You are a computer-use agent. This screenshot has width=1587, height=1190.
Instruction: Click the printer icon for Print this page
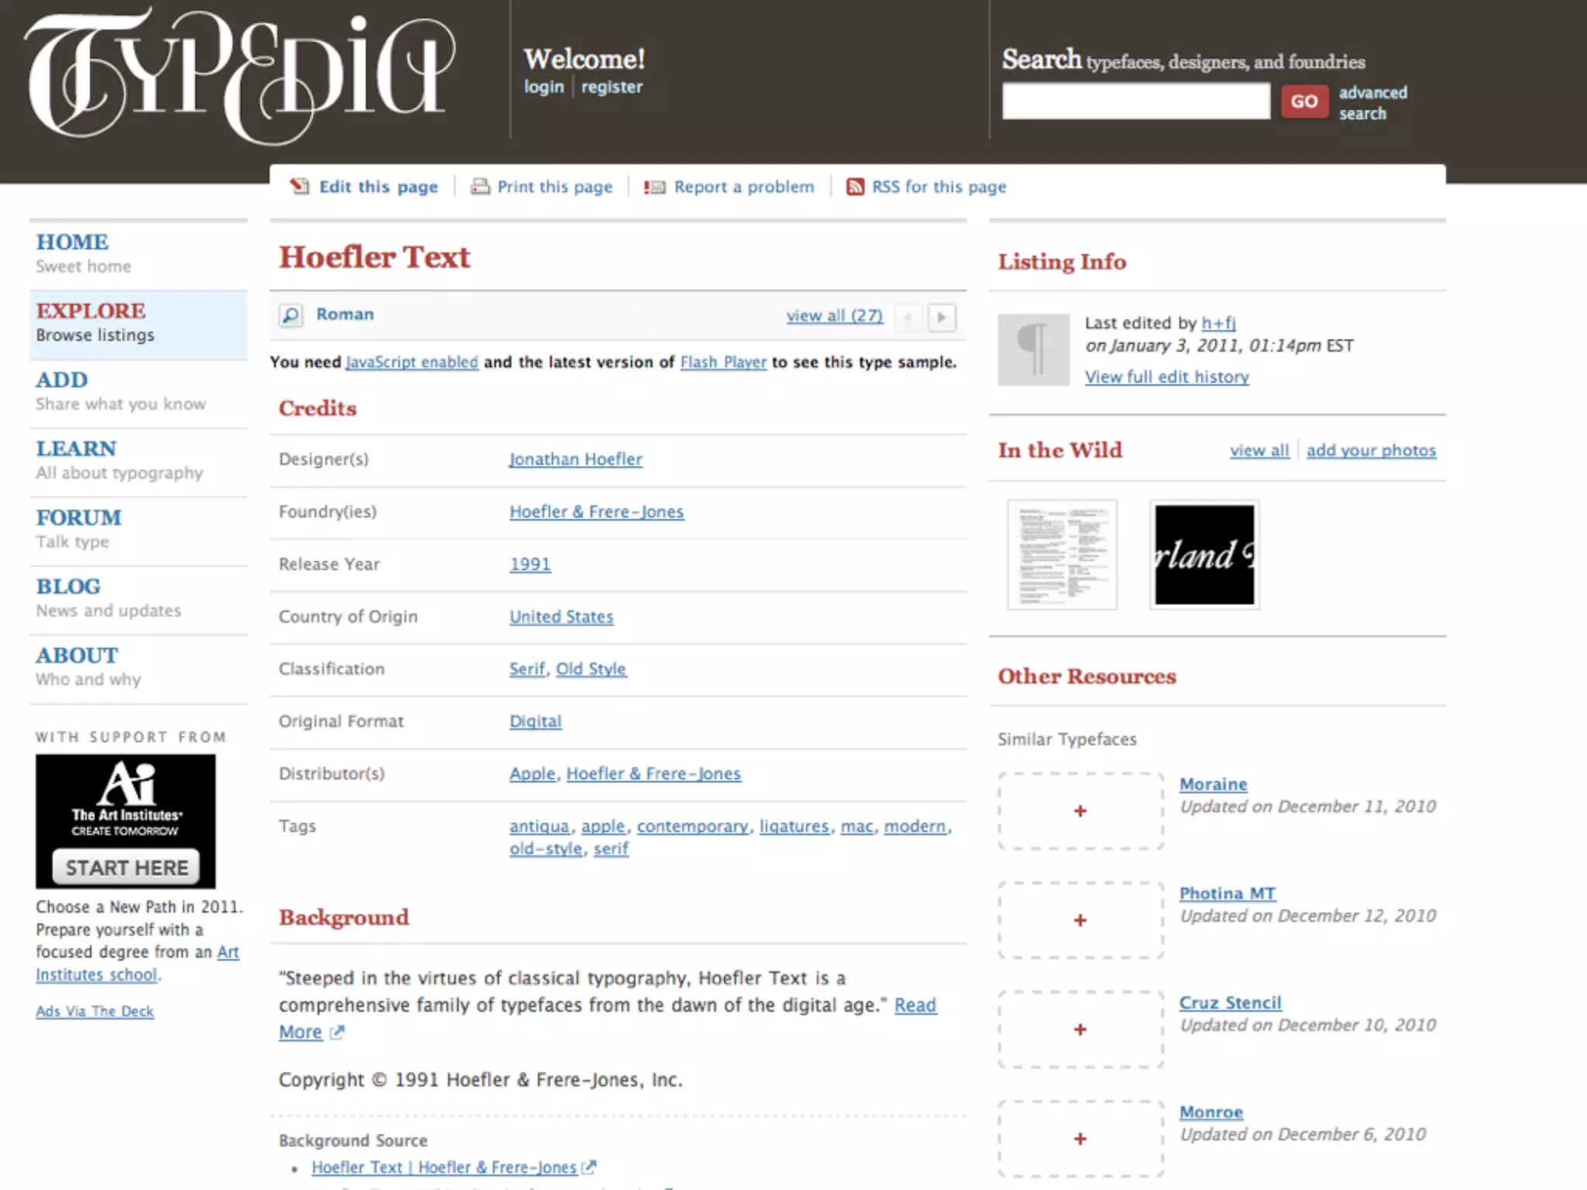pyautogui.click(x=480, y=187)
